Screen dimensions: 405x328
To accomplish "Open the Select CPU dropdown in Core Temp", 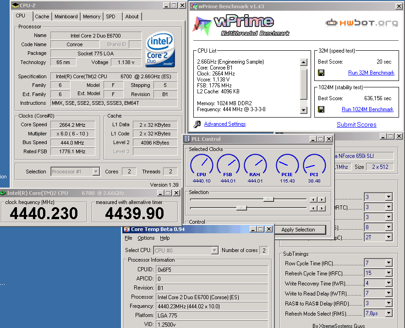I will pos(214,250).
